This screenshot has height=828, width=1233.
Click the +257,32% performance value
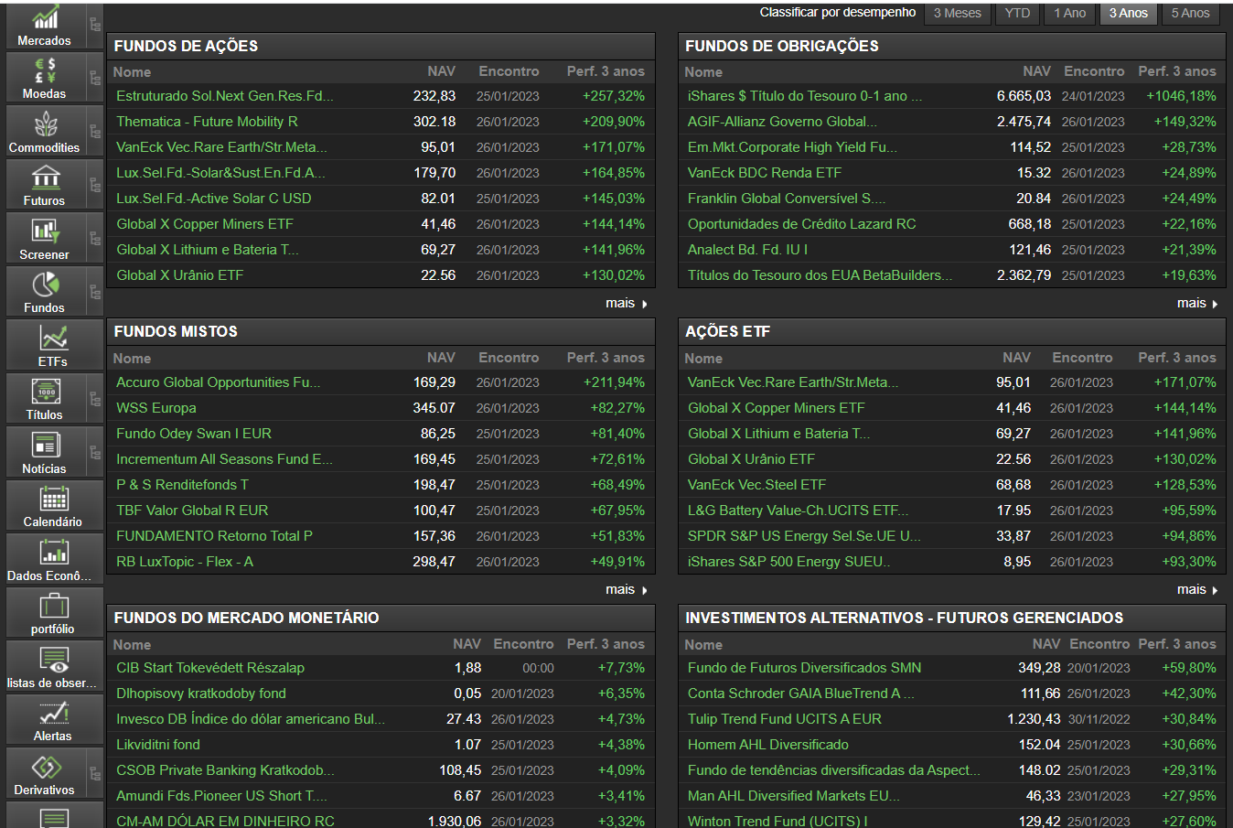[x=614, y=96]
